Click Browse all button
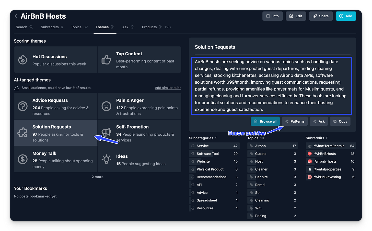Viewport: 372px width, 231px height. pyautogui.click(x=265, y=121)
